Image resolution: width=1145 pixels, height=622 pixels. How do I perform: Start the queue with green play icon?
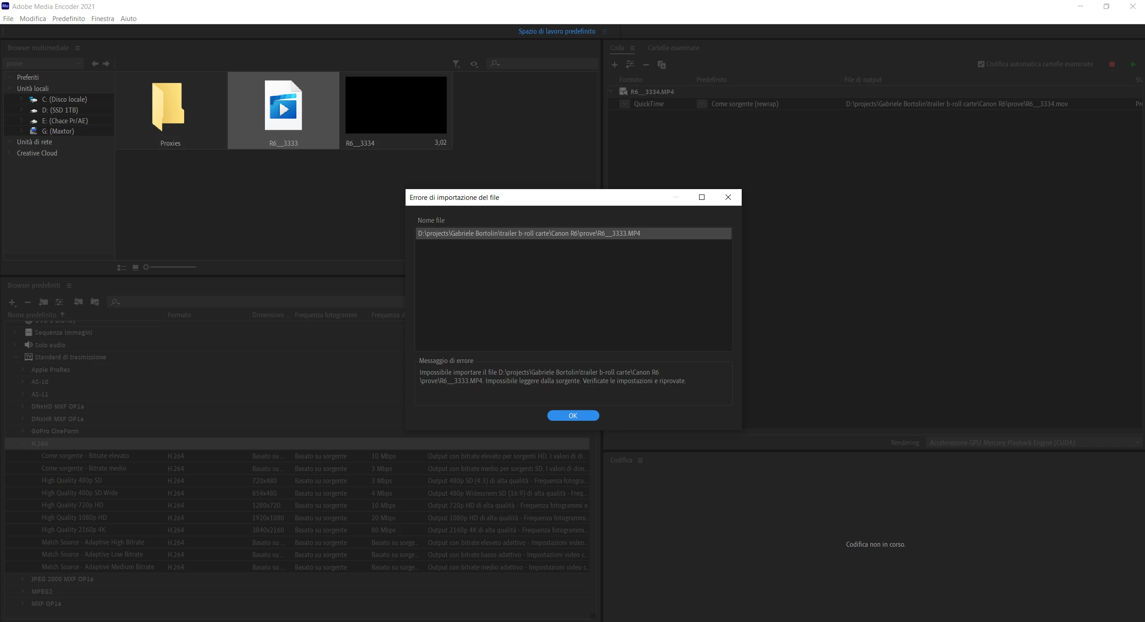[1133, 65]
